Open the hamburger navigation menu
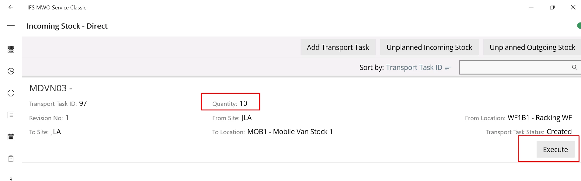581x181 pixels. click(11, 26)
